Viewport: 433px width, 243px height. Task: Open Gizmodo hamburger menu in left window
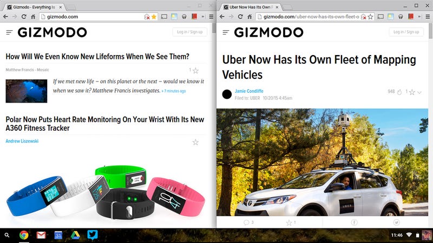9,32
